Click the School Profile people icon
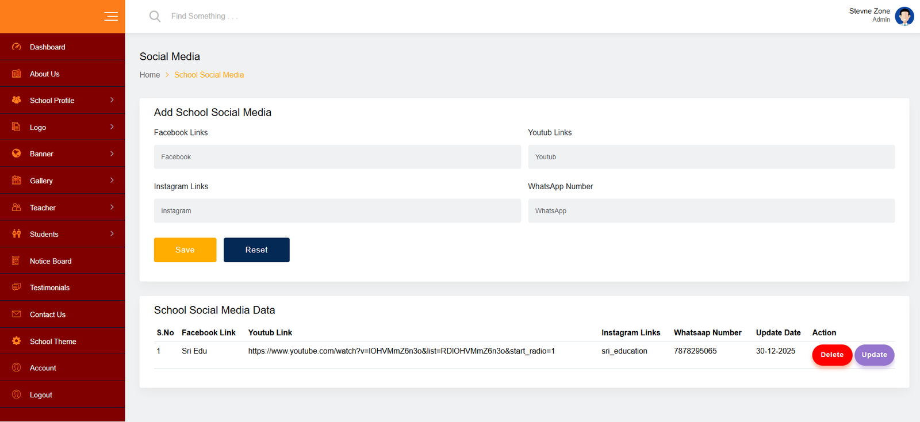Screen dimensions: 920x422 click(x=17, y=100)
